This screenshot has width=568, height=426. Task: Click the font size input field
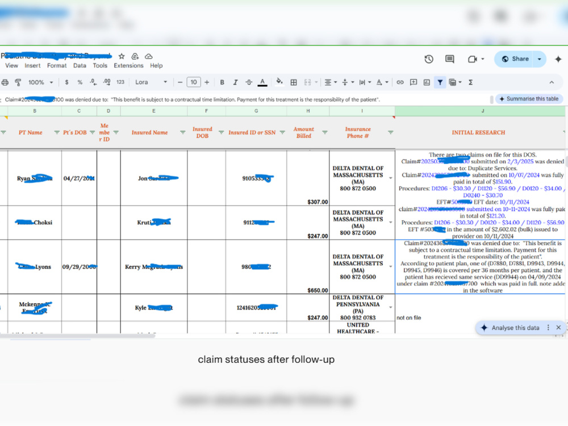pos(194,82)
